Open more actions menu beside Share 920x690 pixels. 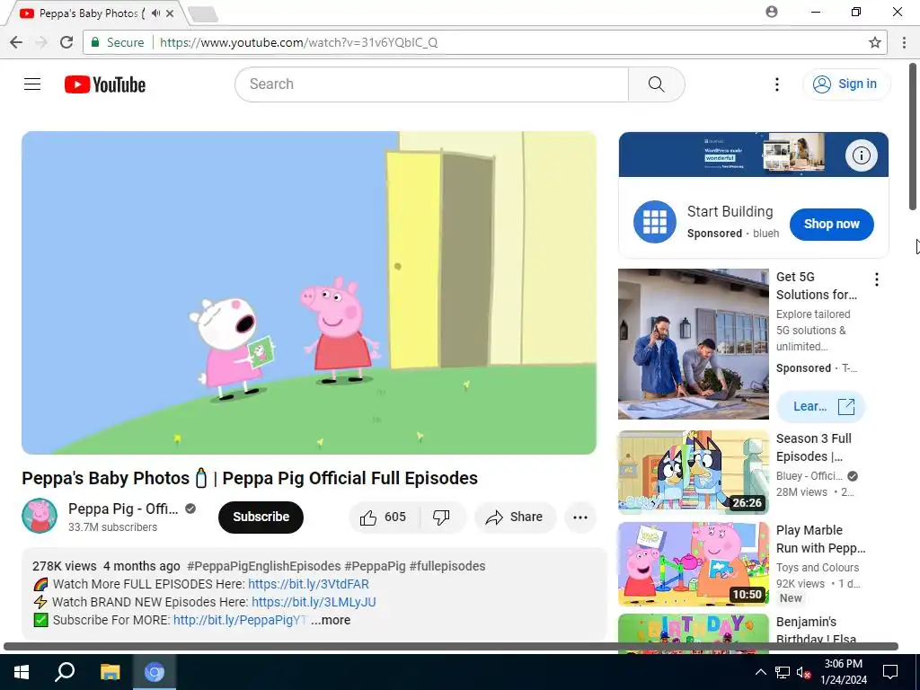pos(580,517)
